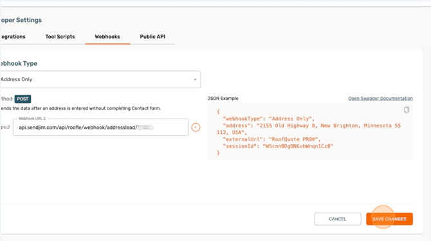Click the externalUrl line in JSON example
Image resolution: width=431 pixels, height=241 pixels.
(271, 139)
